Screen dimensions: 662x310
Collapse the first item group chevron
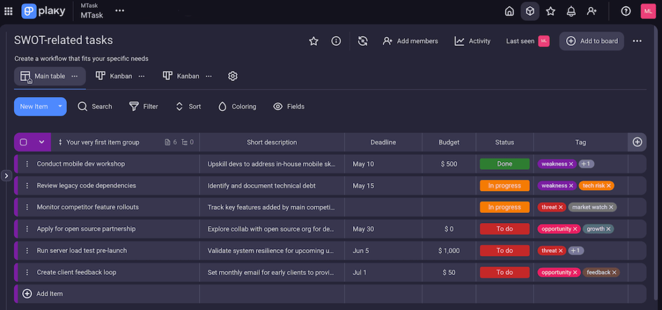(x=41, y=142)
